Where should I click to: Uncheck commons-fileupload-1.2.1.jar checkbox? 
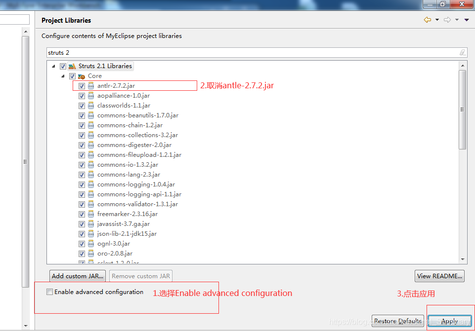coord(82,155)
